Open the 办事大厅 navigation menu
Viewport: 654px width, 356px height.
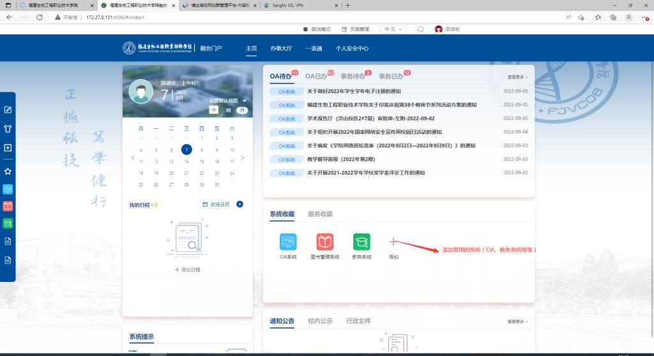pos(280,48)
